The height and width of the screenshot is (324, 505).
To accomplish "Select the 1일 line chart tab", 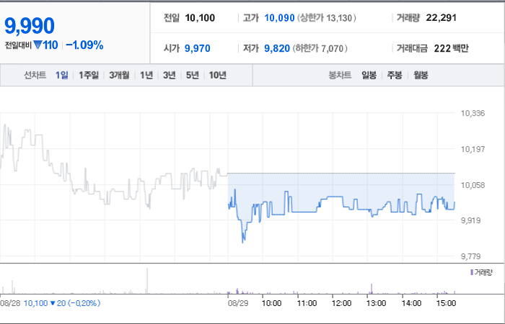I will [x=62, y=75].
